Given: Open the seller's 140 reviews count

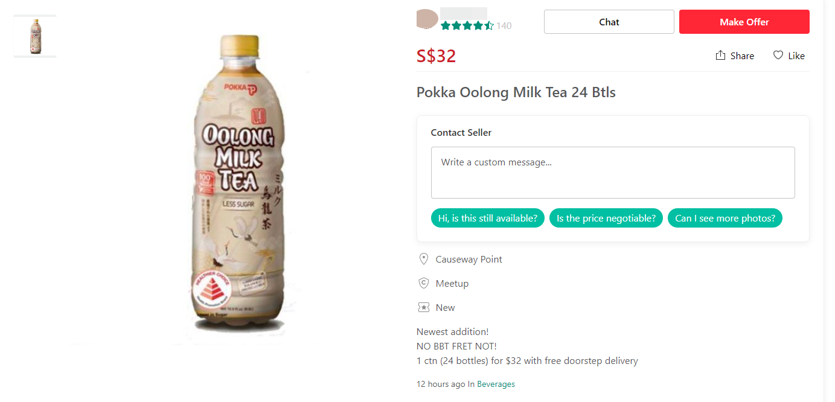Looking at the screenshot, I should point(504,25).
